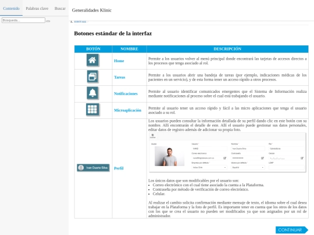
Task: Click the edit icon beside Contraseña field
Action: [262, 158]
